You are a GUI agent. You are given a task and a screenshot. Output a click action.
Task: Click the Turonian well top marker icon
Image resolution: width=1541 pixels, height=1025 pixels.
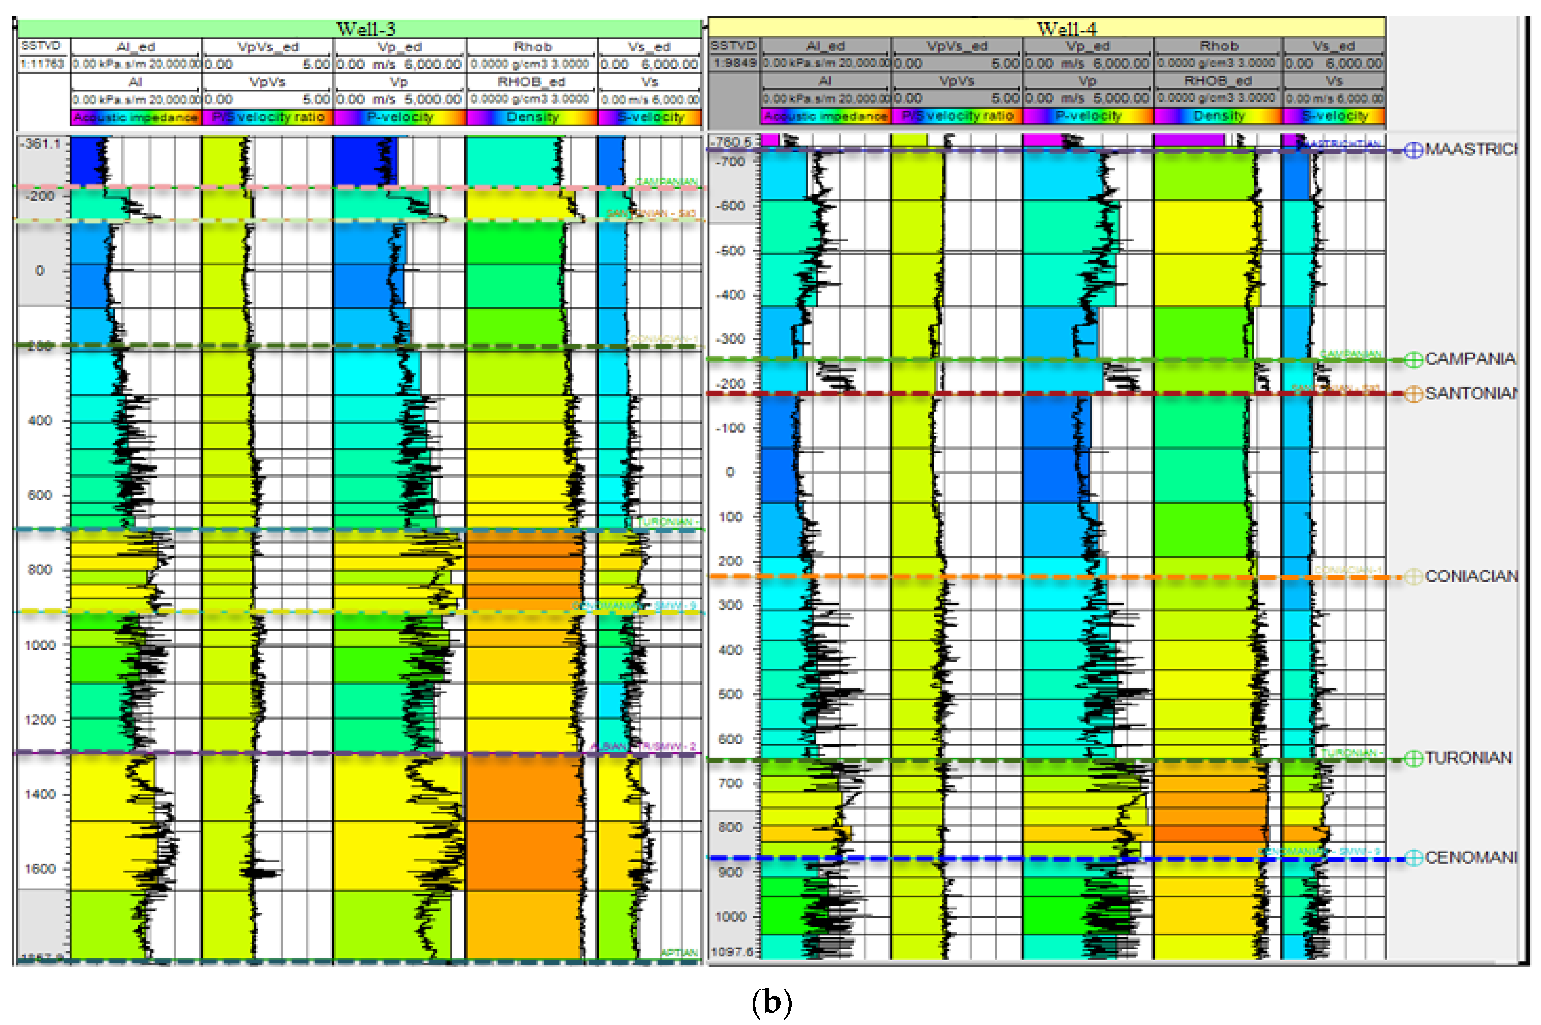[1414, 758]
